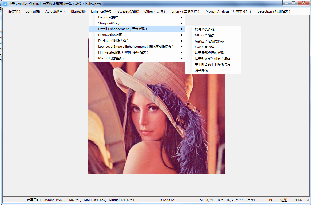Open the Adjust(调整) menu
Screen dimensions: 316x205
click(55, 11)
